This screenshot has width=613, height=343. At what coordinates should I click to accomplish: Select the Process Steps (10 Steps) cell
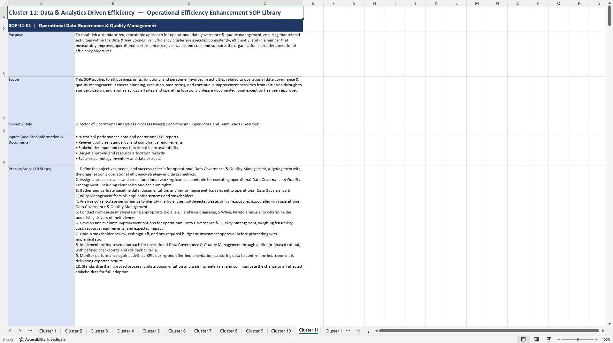pyautogui.click(x=41, y=246)
